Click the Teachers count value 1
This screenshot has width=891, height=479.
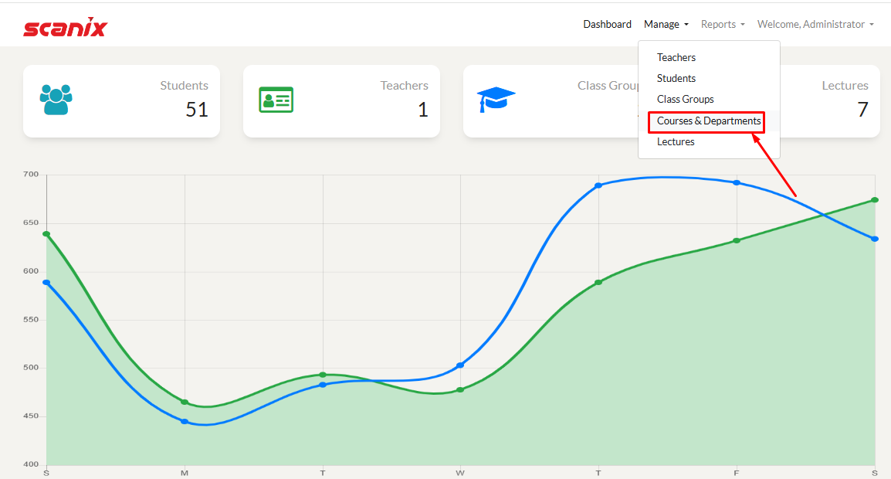422,110
